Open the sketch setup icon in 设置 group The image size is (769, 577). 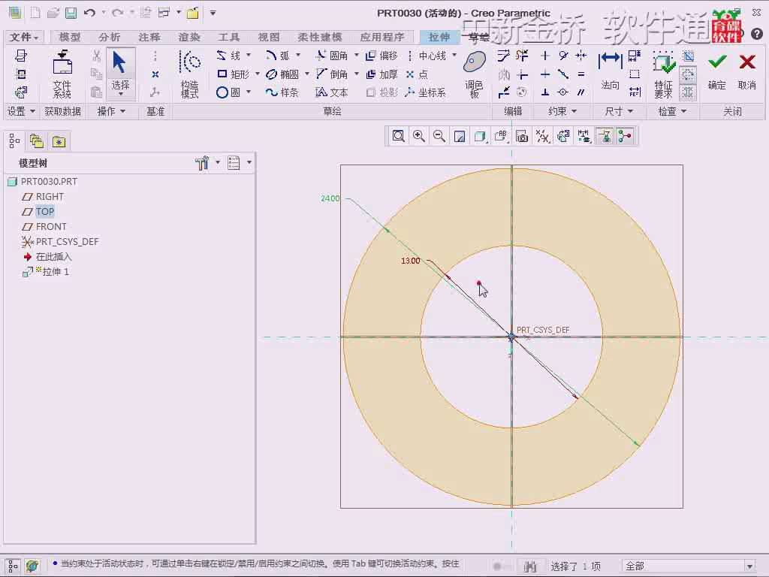pyautogui.click(x=20, y=56)
